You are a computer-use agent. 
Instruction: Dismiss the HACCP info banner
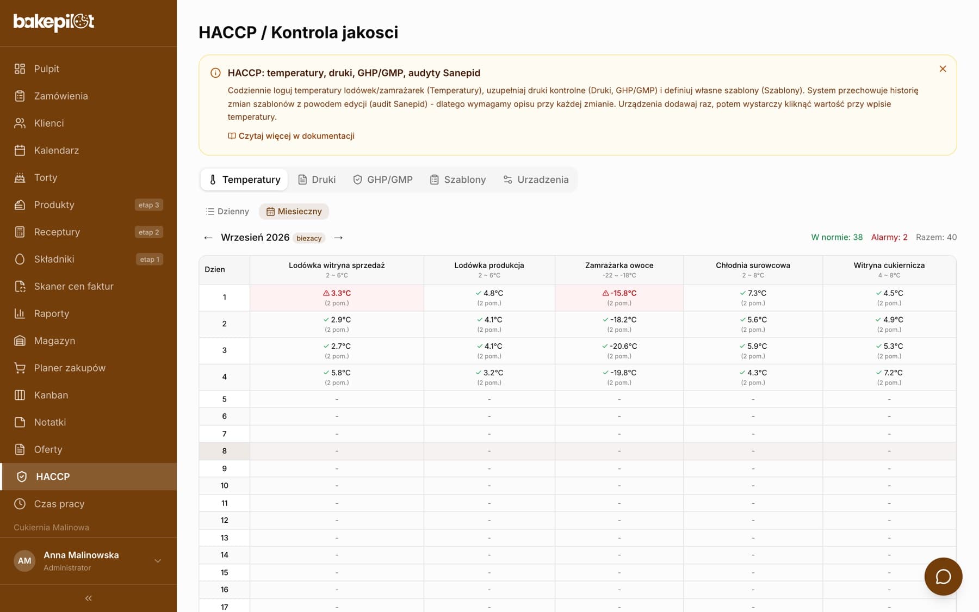pyautogui.click(x=943, y=69)
